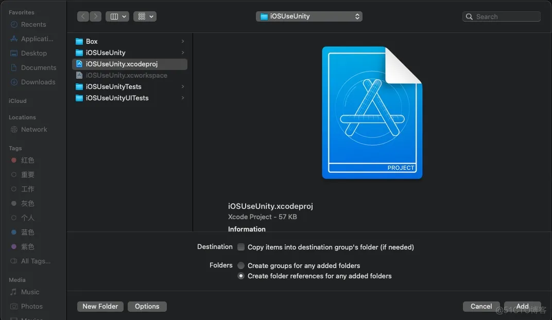Click the Add button
Image resolution: width=552 pixels, height=320 pixels.
coord(523,307)
